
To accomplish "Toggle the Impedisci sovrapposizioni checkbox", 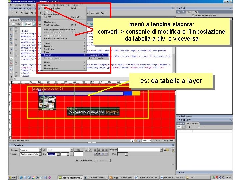I will (193, 15).
